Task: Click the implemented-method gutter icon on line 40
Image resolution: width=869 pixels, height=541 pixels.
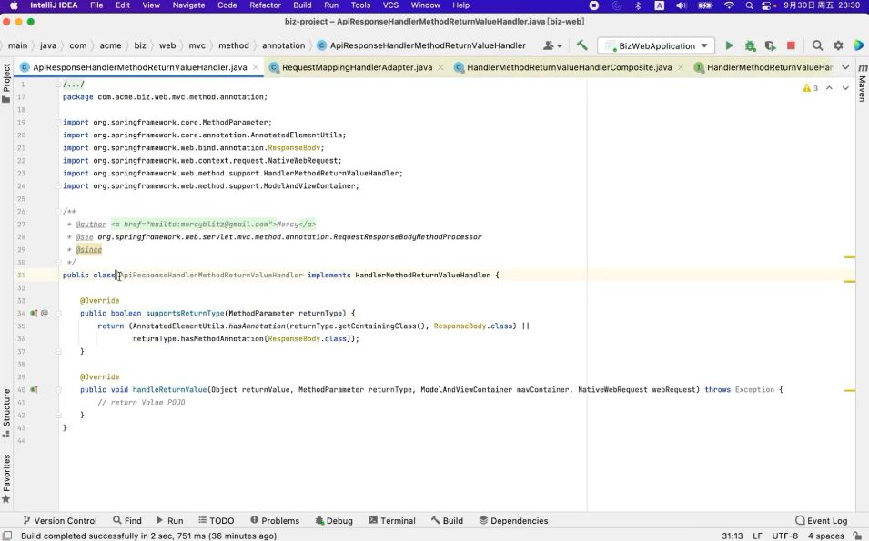Action: tap(34, 389)
